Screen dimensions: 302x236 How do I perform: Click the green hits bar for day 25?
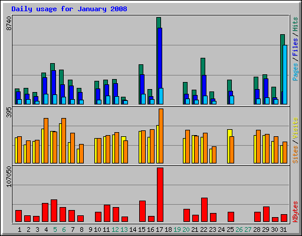coord(229,86)
